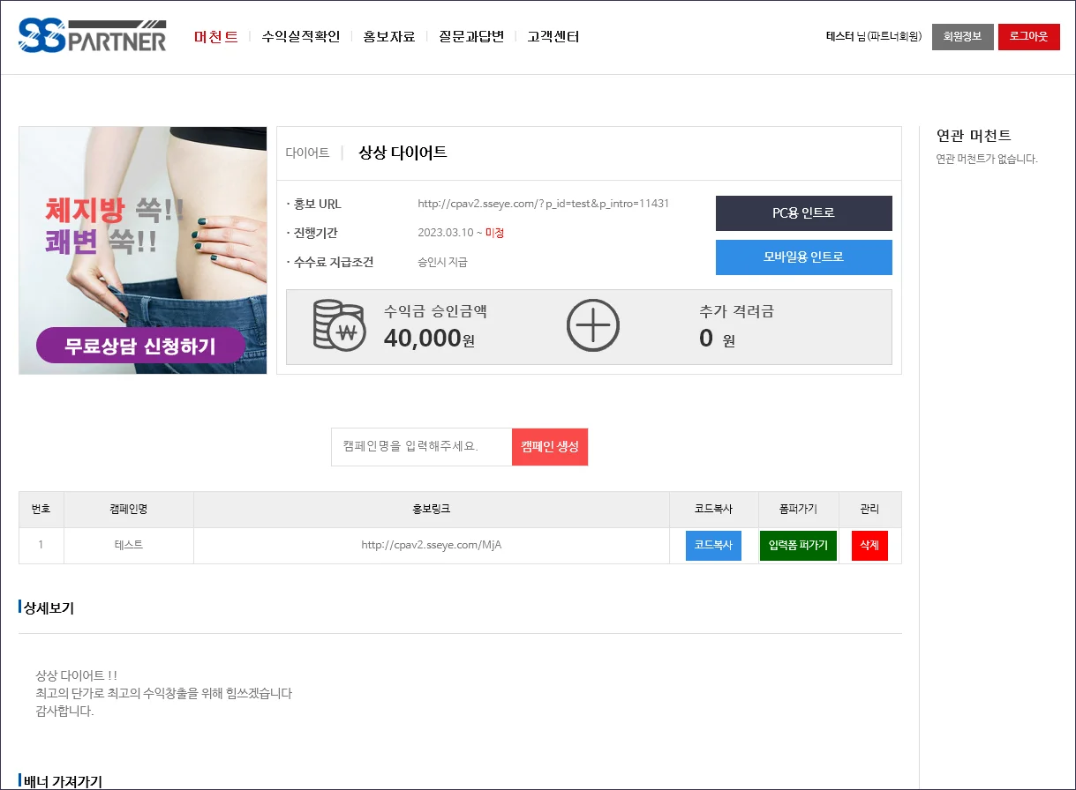Click the 승인시 지급 commission condition text
The image size is (1076, 790).
click(x=442, y=262)
